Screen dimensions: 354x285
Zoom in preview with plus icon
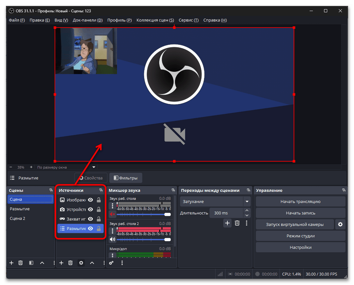(31, 167)
